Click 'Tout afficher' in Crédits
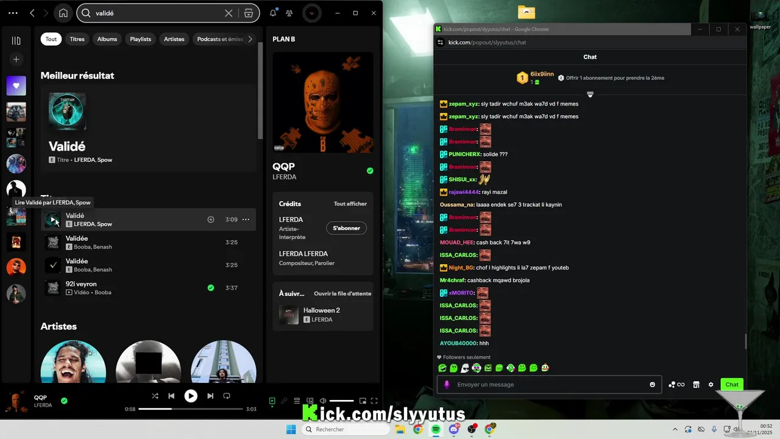Screen dimensions: 780x439 [x=350, y=204]
